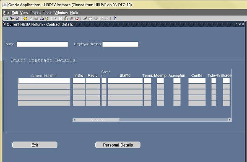Open the Show Navigator toolbar icon
This screenshot has width=247, height=162.
[17, 18]
